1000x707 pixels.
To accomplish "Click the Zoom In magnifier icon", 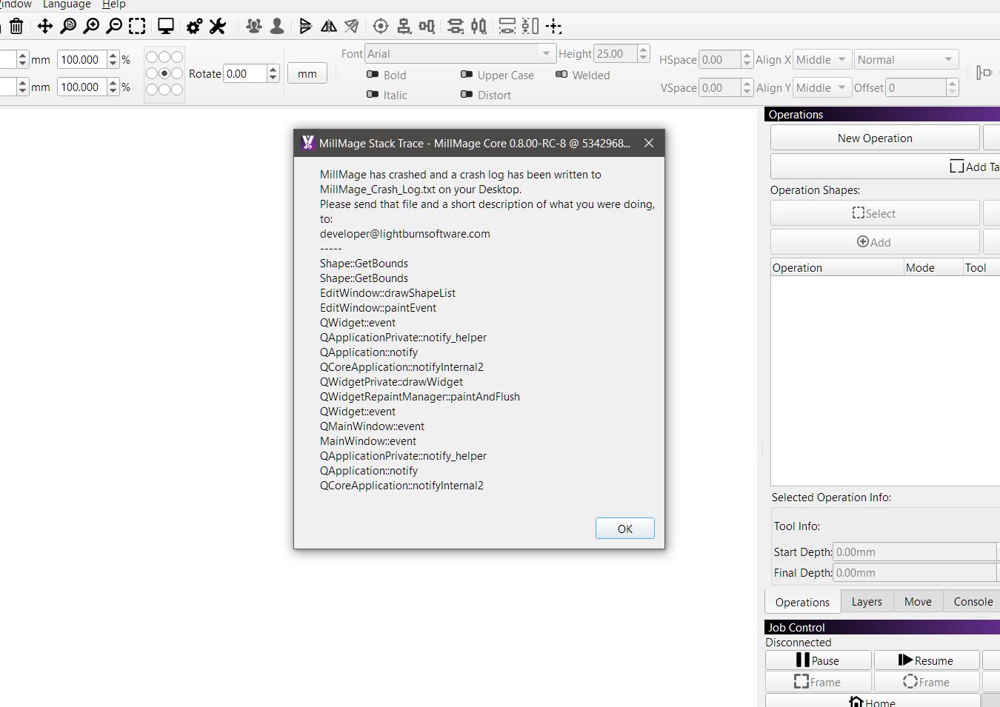I will coord(91,27).
